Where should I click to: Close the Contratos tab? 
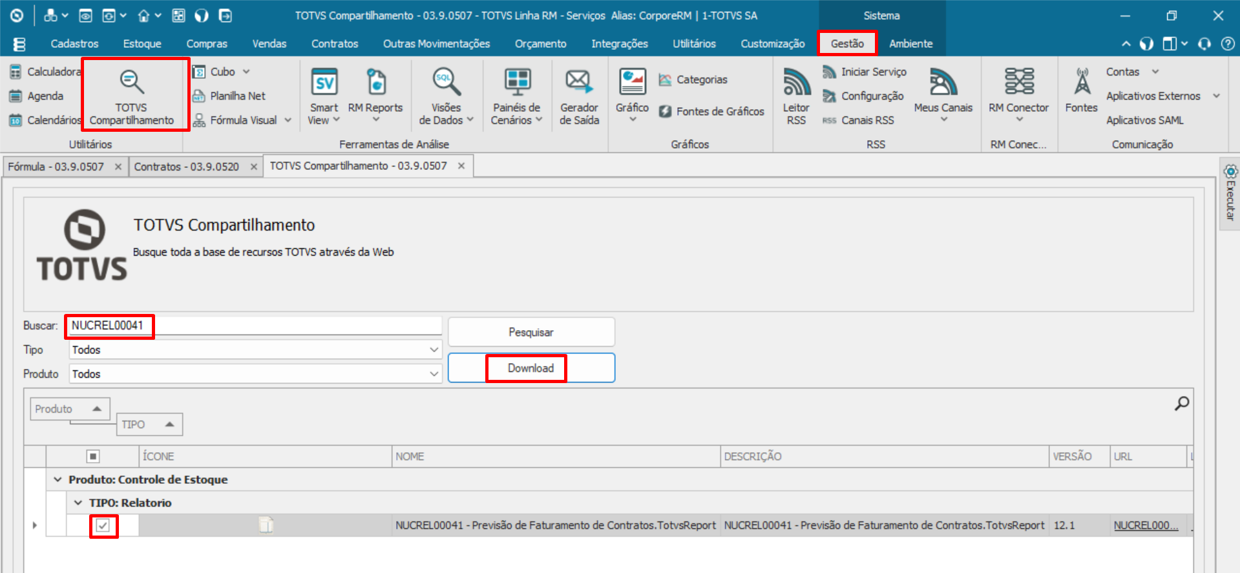click(254, 167)
